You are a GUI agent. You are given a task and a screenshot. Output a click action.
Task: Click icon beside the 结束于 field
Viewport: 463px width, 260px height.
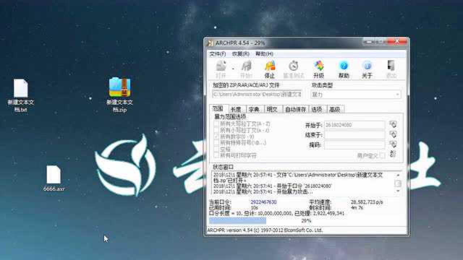point(393,134)
